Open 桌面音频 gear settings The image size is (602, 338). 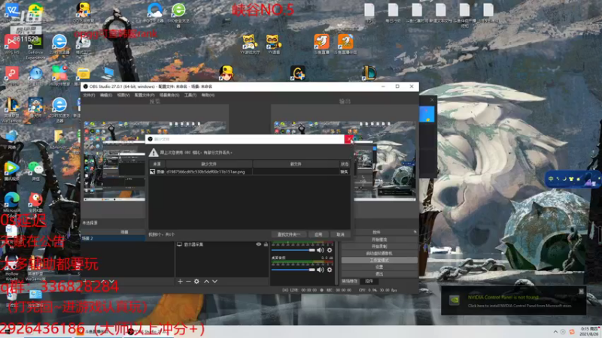pos(330,270)
